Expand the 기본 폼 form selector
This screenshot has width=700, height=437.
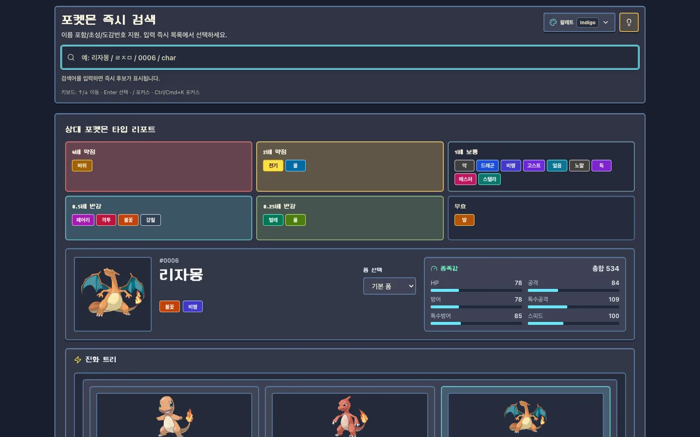click(x=389, y=286)
